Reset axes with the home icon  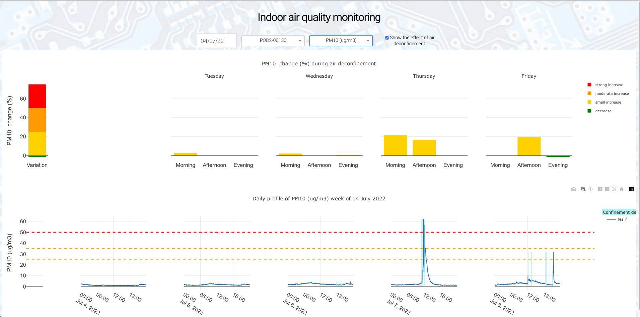click(x=622, y=189)
